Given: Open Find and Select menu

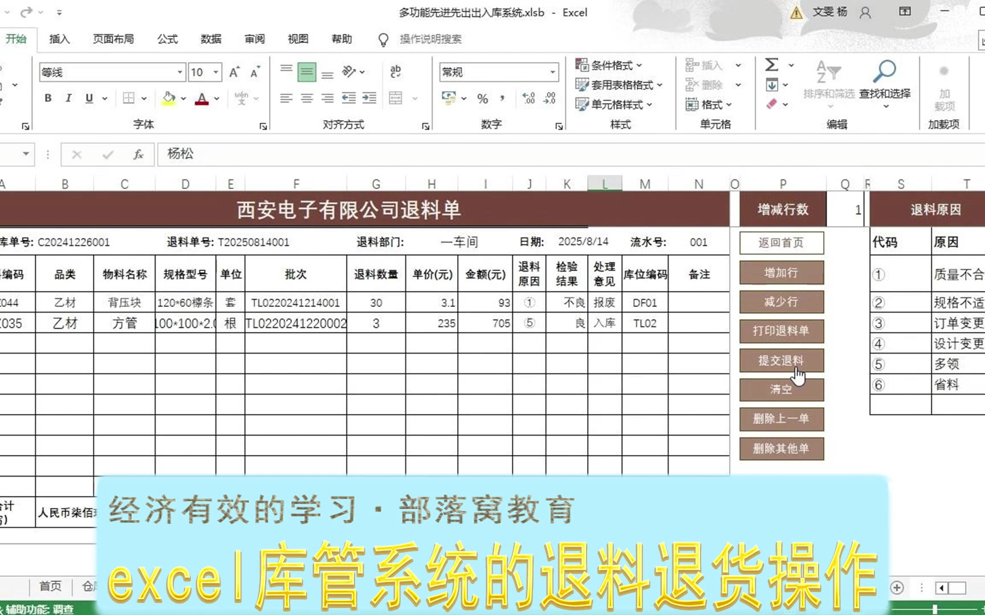Looking at the screenshot, I should [x=885, y=84].
